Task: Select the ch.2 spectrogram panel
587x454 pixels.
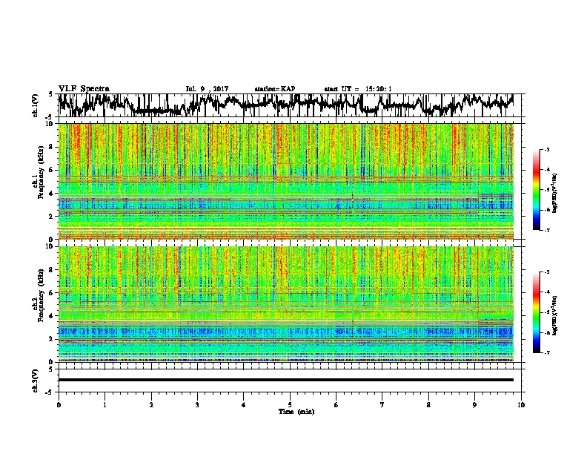Action: coord(290,304)
